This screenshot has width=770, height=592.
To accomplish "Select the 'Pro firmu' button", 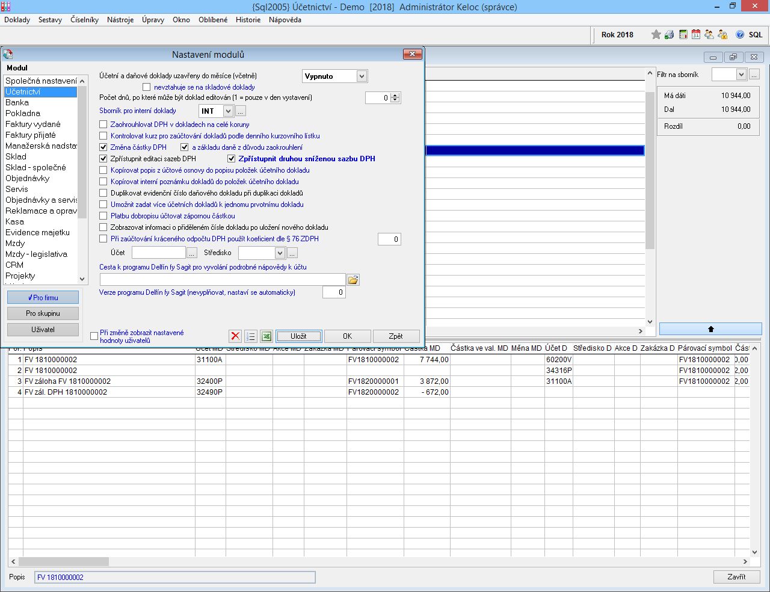I will [43, 298].
